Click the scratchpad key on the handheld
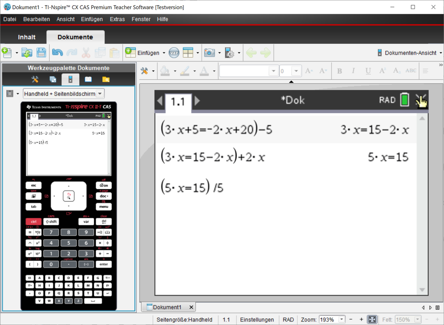Screen dimensions: 444x325 (33, 196)
